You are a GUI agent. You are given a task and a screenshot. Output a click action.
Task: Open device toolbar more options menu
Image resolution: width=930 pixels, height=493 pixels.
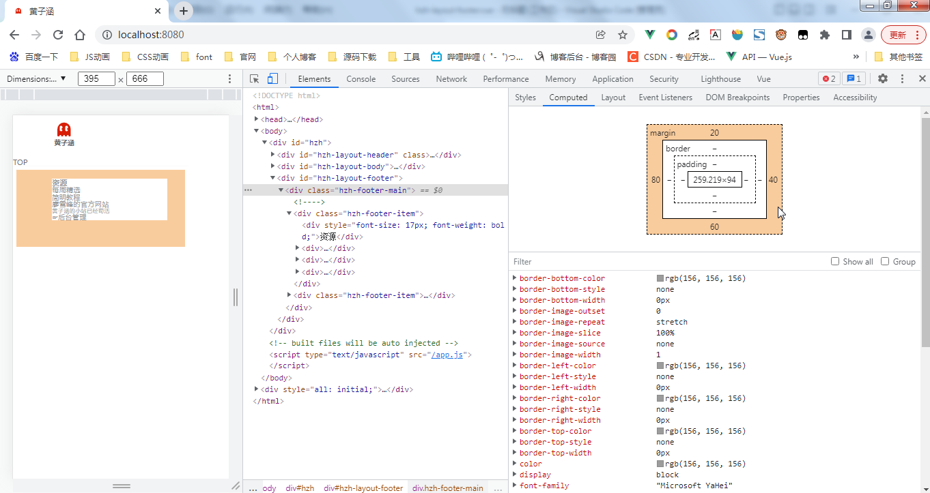click(x=229, y=78)
